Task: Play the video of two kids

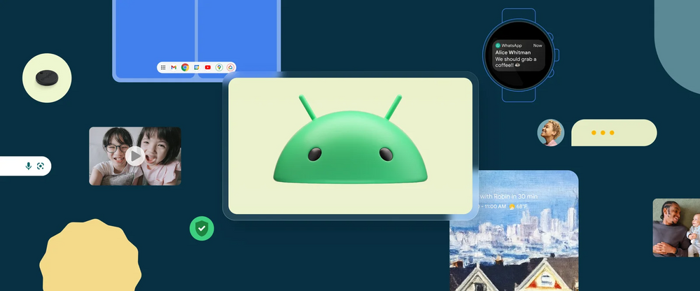Action: [135, 156]
